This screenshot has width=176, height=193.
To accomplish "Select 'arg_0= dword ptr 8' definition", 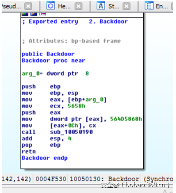I will click(55, 73).
